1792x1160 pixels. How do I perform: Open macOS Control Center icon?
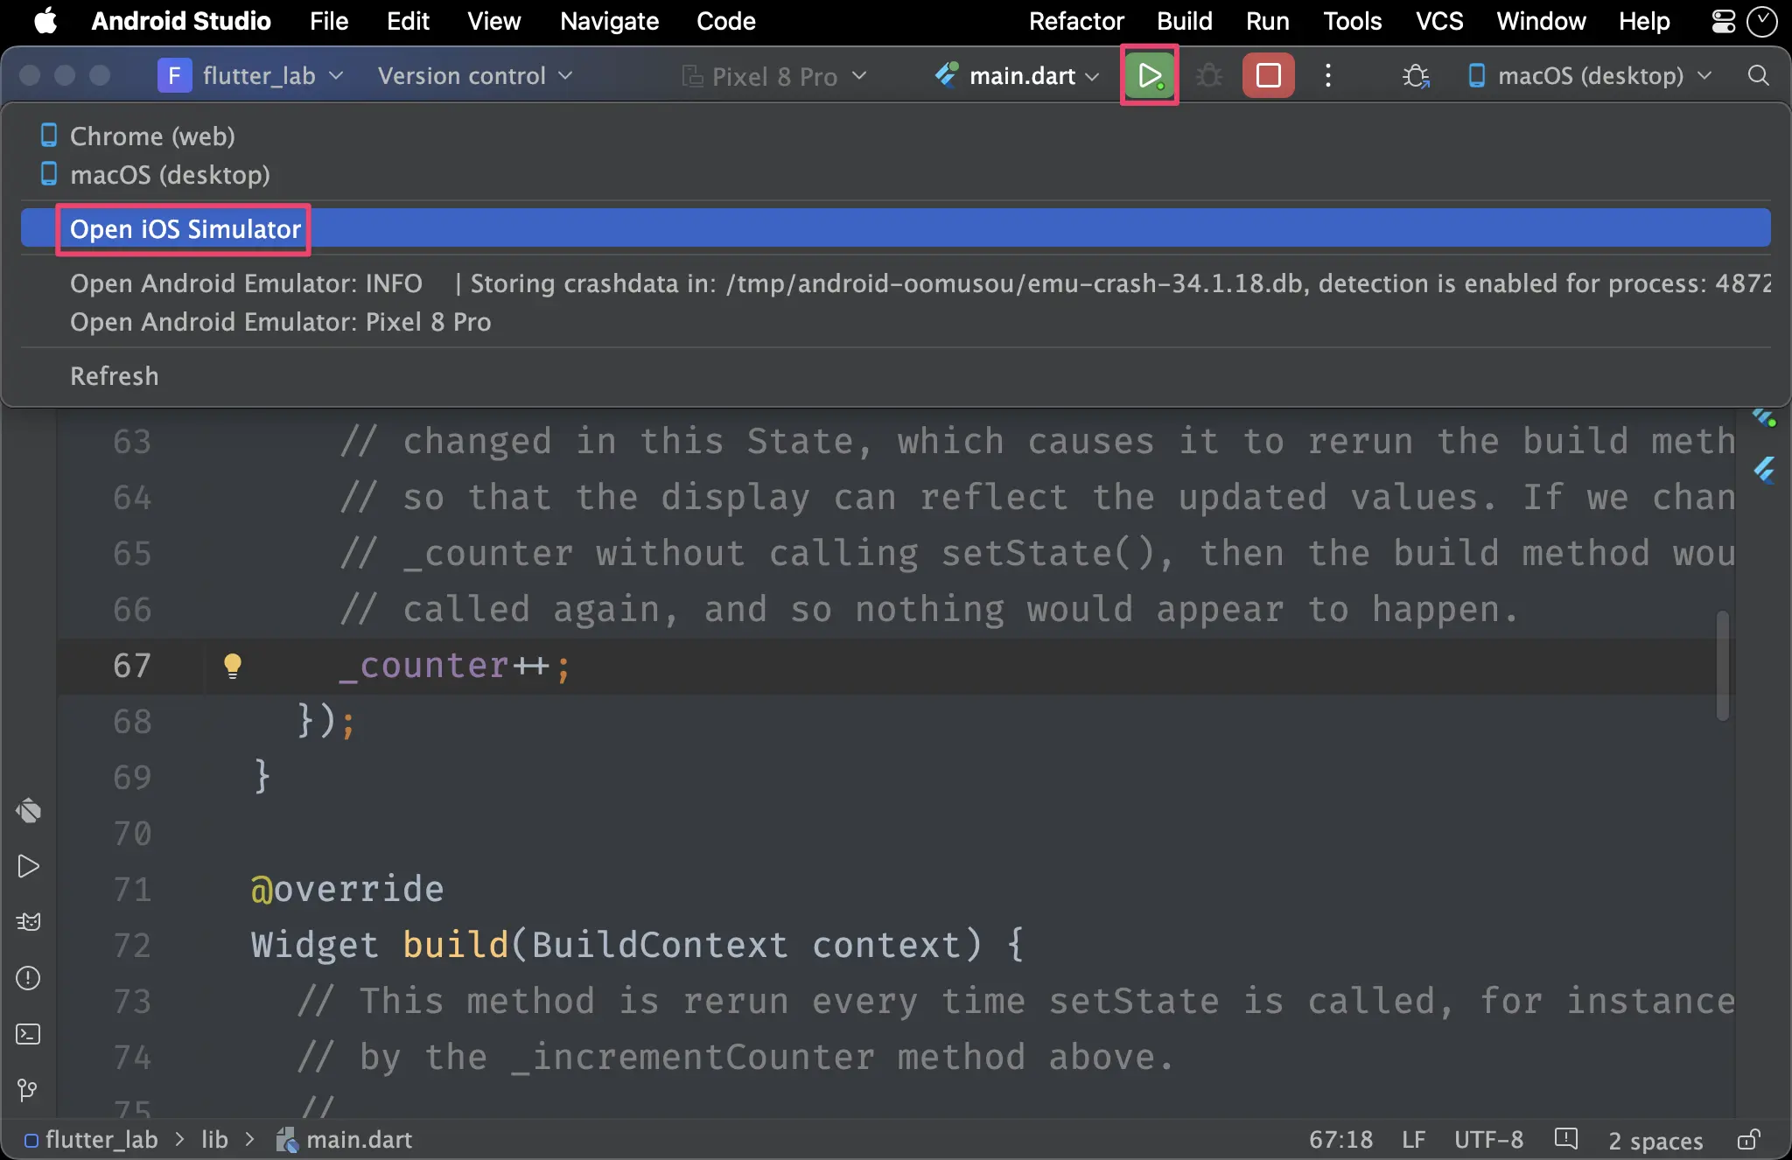1723,21
